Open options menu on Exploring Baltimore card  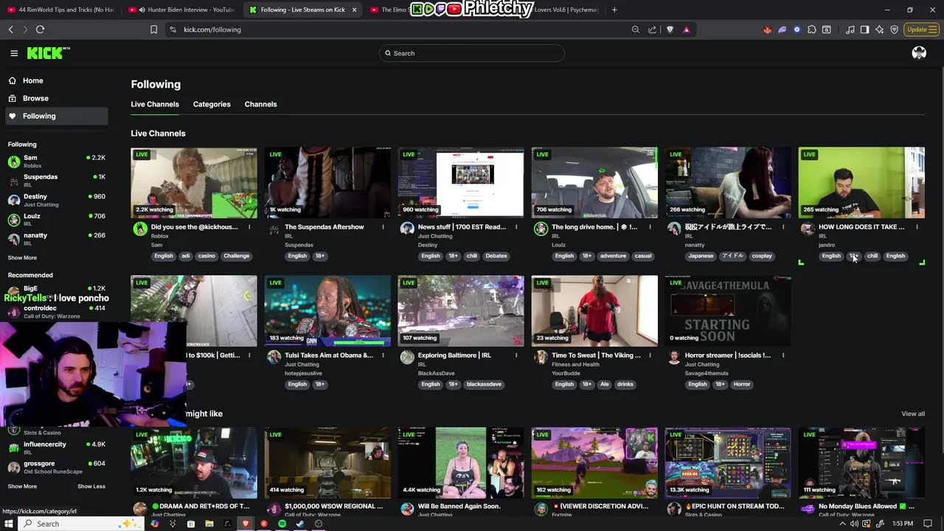(516, 355)
